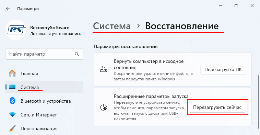Minimize the Параметры window
260x135 pixels.
[221, 5]
